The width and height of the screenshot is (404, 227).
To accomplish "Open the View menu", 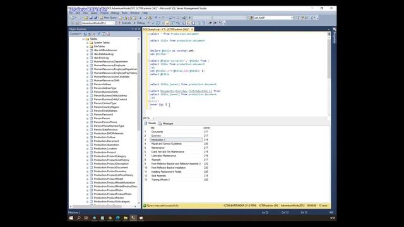I will tap(85, 13).
